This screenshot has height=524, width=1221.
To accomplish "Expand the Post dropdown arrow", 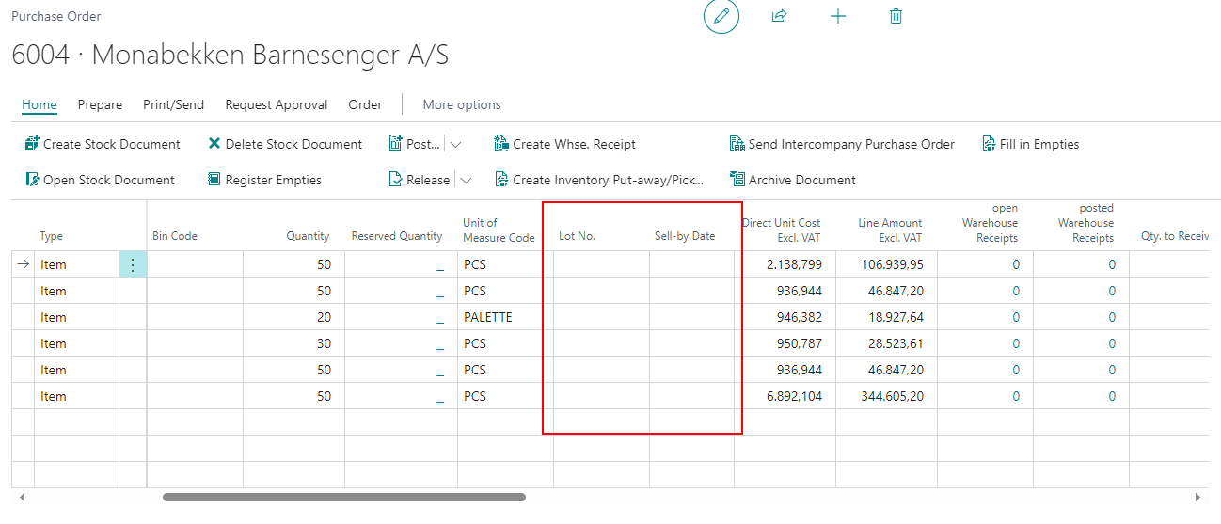I will click(x=456, y=145).
